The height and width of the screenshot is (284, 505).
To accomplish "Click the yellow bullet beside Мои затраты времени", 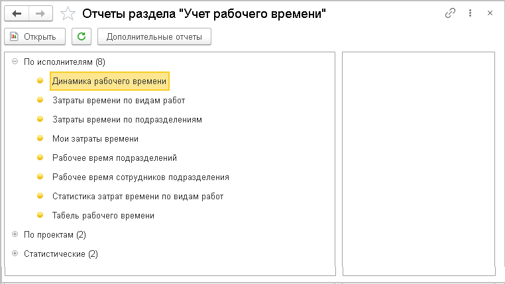I will click(x=40, y=139).
